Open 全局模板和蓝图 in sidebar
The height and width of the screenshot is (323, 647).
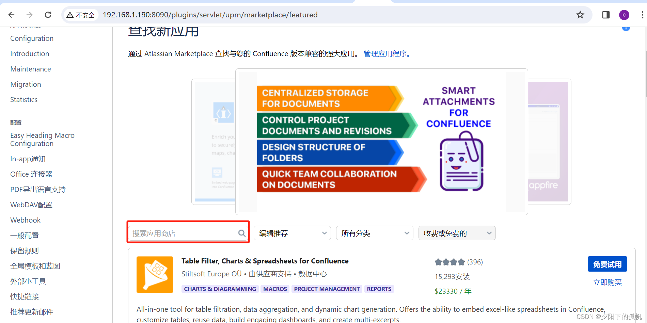coord(35,266)
